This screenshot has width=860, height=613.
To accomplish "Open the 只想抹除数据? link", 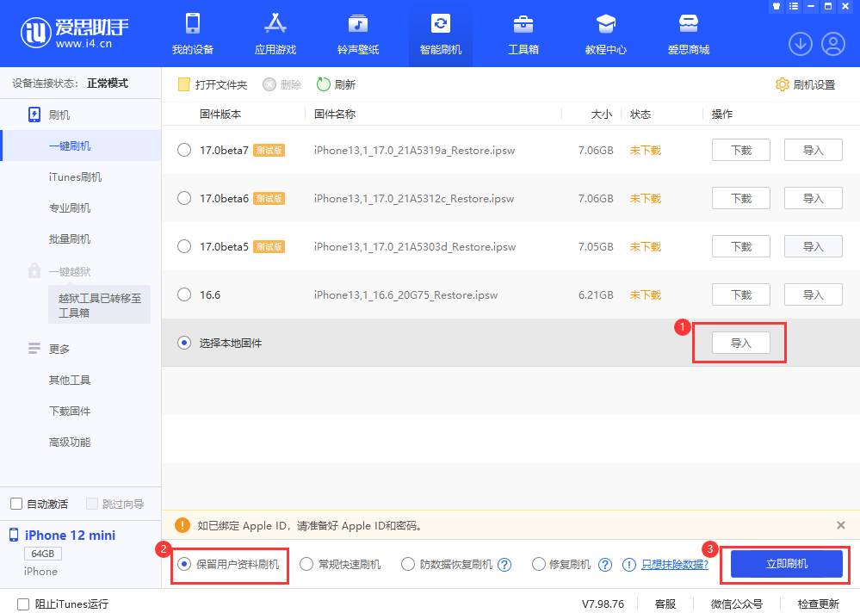I will pos(674,564).
